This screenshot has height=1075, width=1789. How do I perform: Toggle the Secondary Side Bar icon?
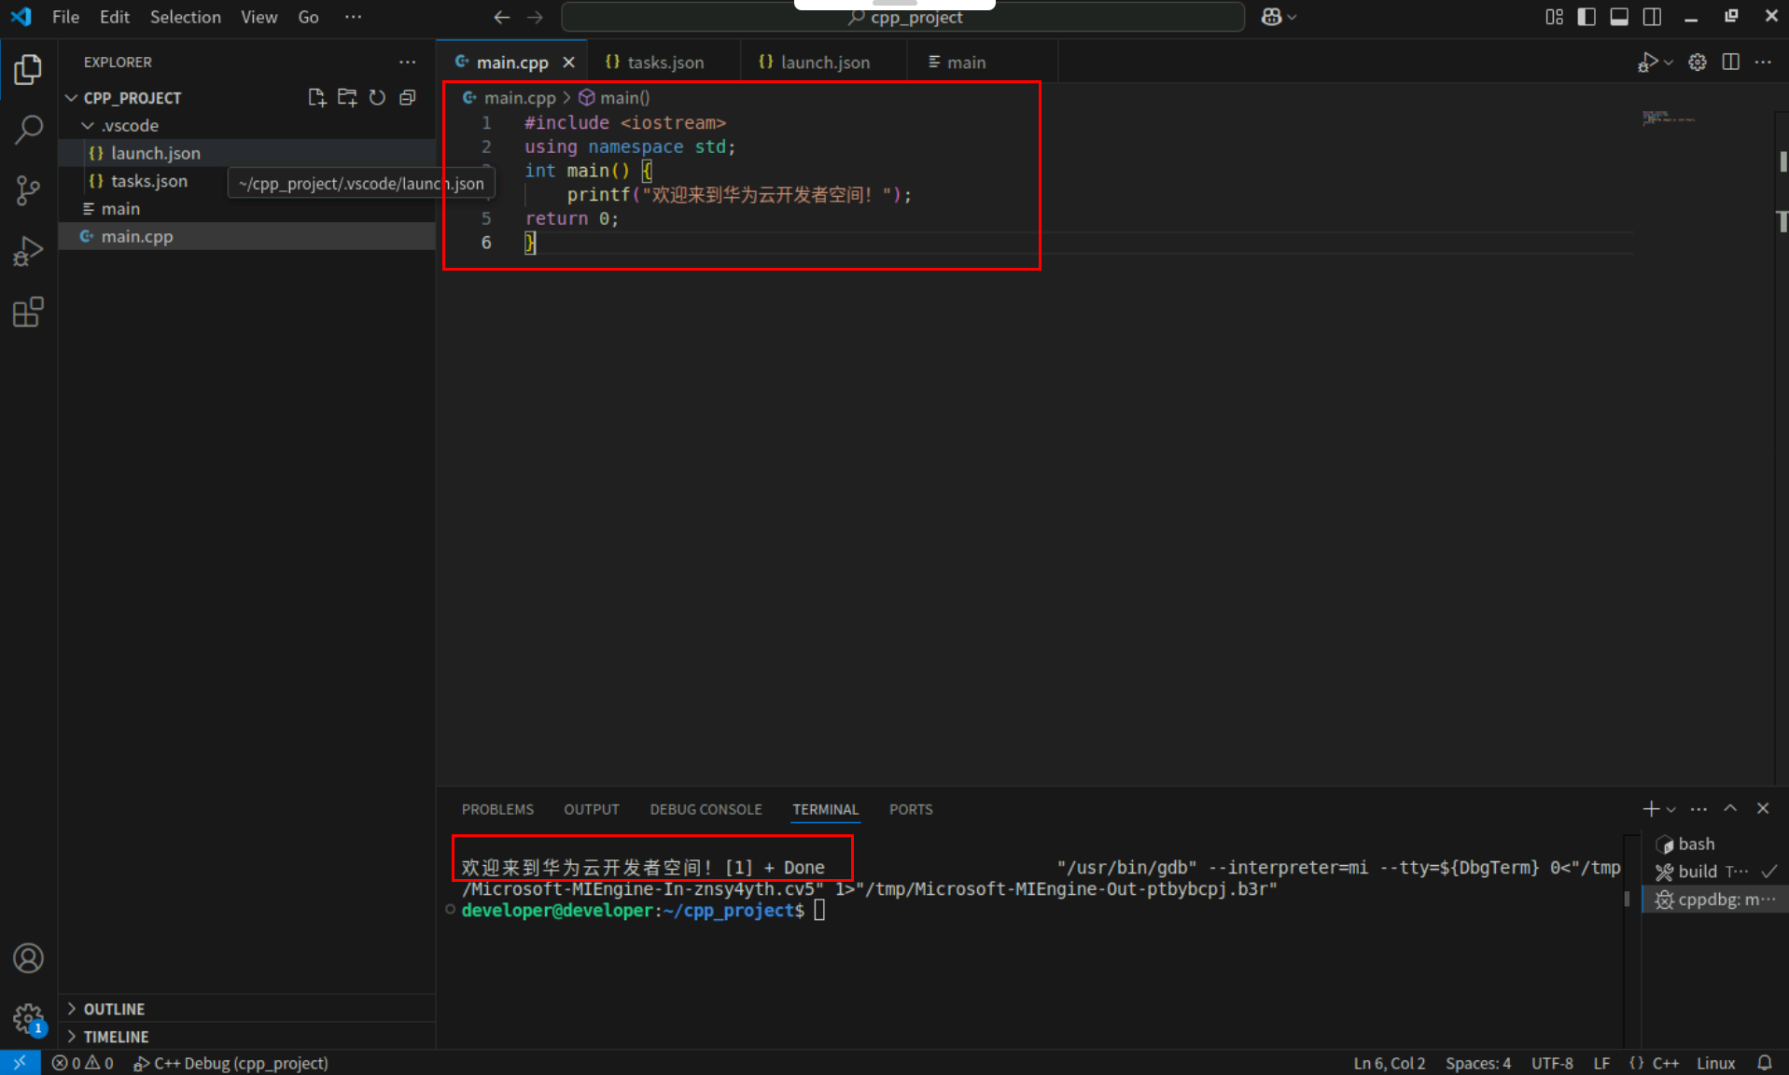1652,16
